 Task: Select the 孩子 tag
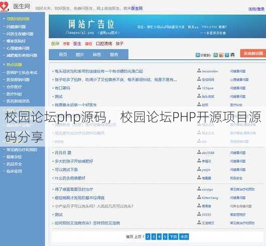119,44
